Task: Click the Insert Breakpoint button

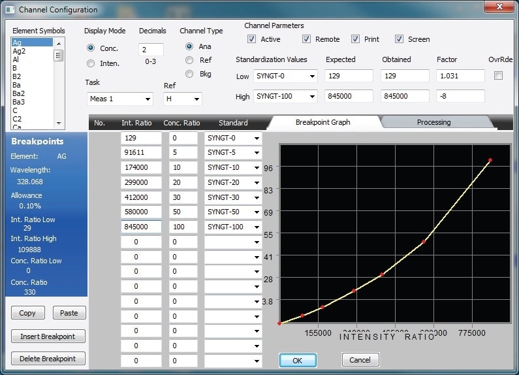Action: point(48,336)
